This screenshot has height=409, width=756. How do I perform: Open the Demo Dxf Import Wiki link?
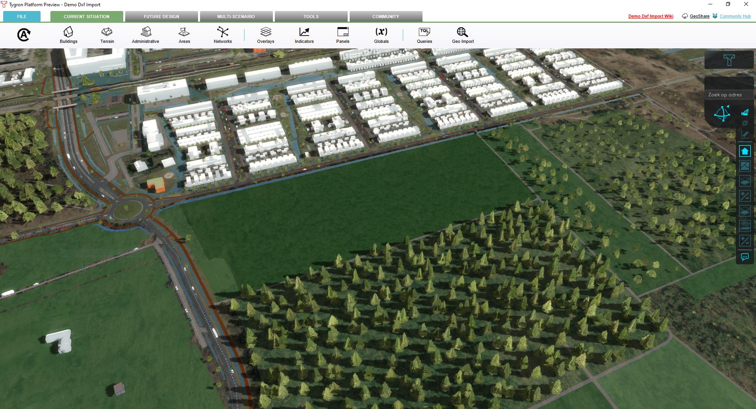(650, 16)
